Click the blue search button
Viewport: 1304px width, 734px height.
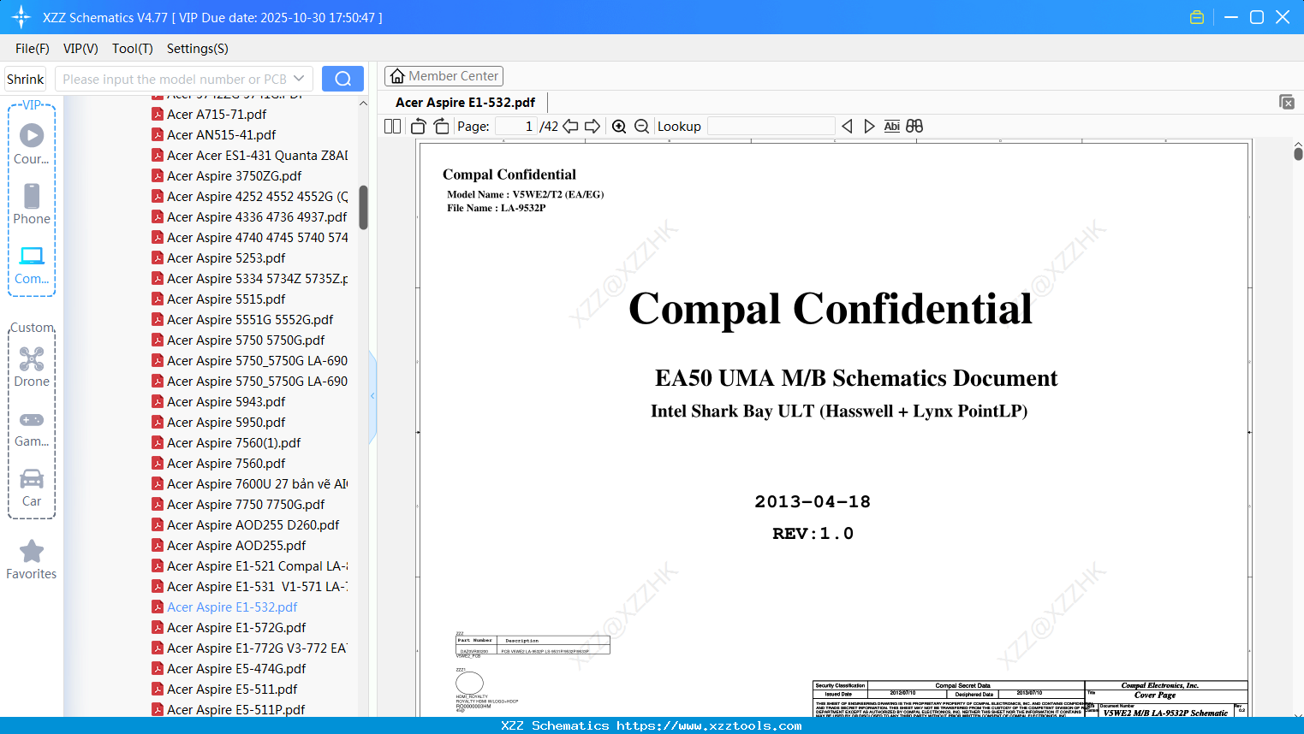[x=342, y=79]
